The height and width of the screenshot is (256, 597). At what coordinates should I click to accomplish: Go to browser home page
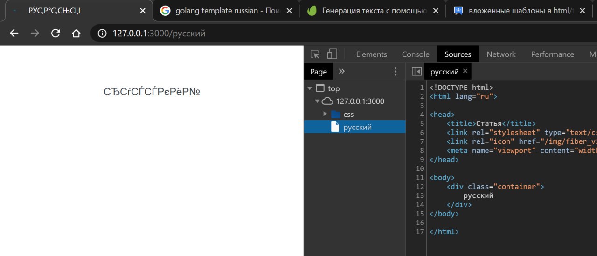click(x=76, y=33)
